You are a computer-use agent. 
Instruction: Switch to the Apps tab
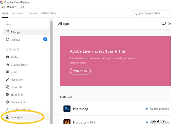click(x=5, y=13)
